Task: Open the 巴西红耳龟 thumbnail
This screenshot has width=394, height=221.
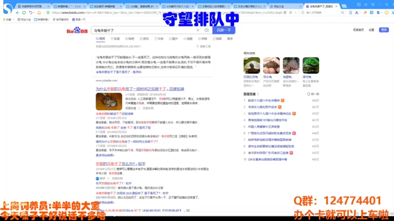Action: click(252, 65)
